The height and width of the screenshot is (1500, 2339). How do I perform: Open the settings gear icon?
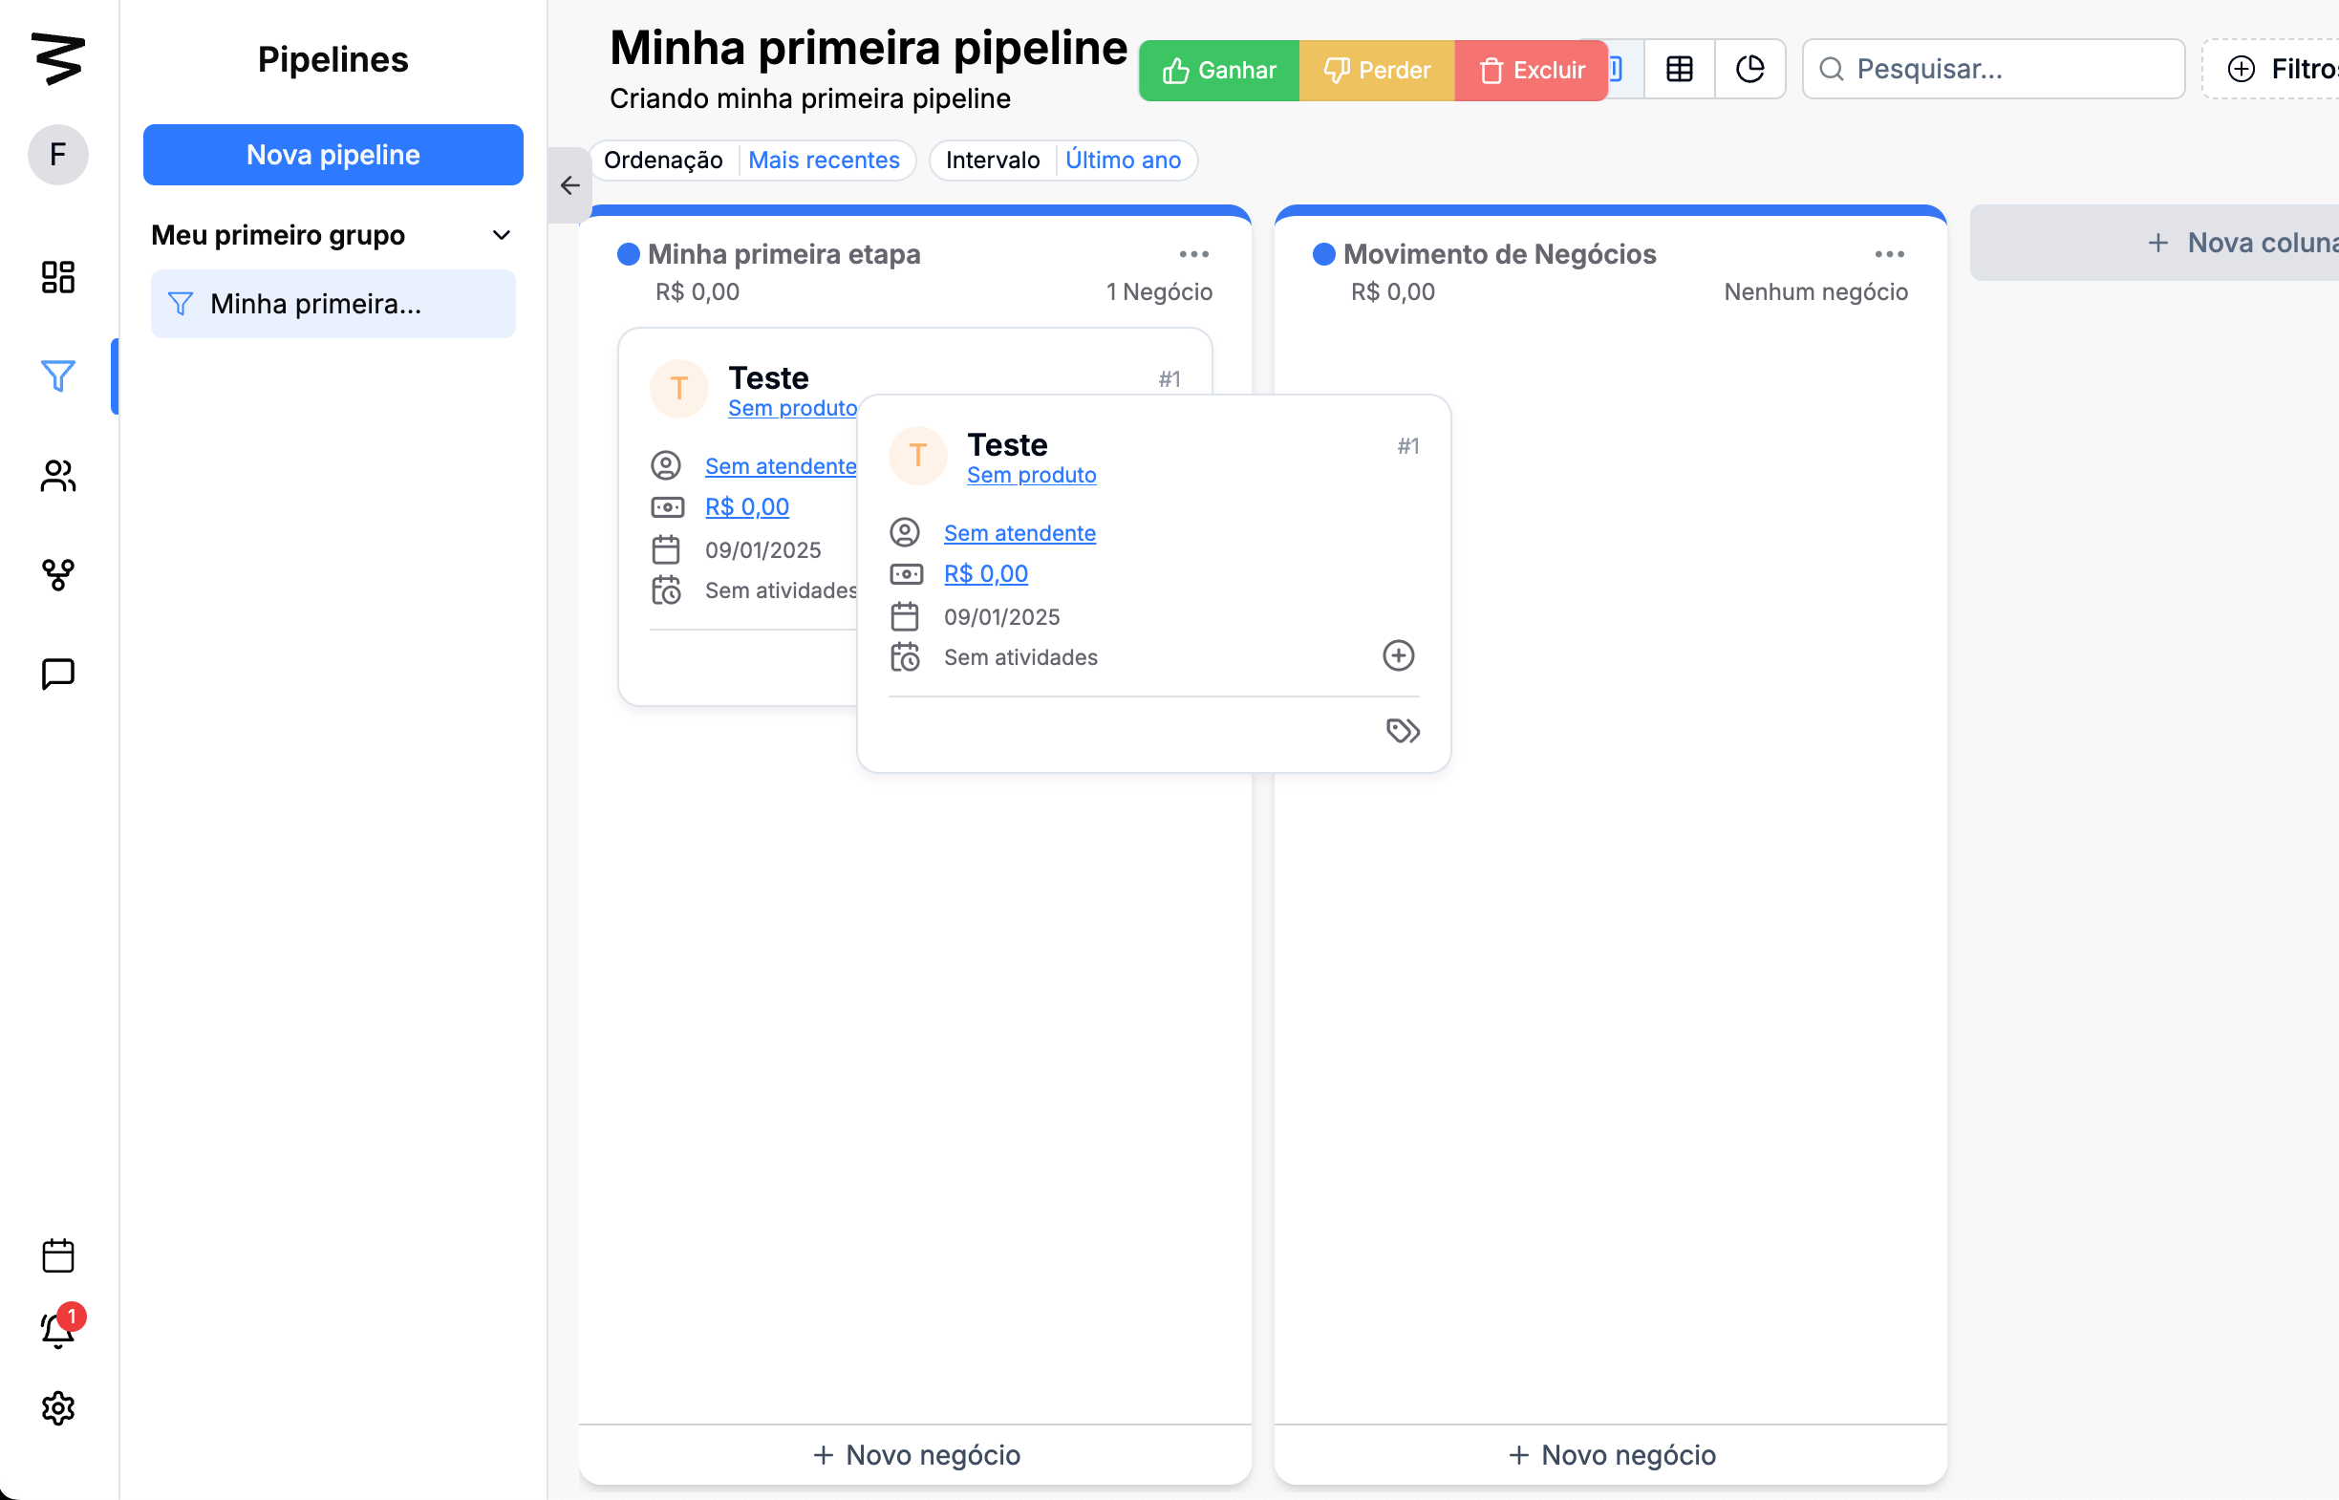tap(57, 1407)
